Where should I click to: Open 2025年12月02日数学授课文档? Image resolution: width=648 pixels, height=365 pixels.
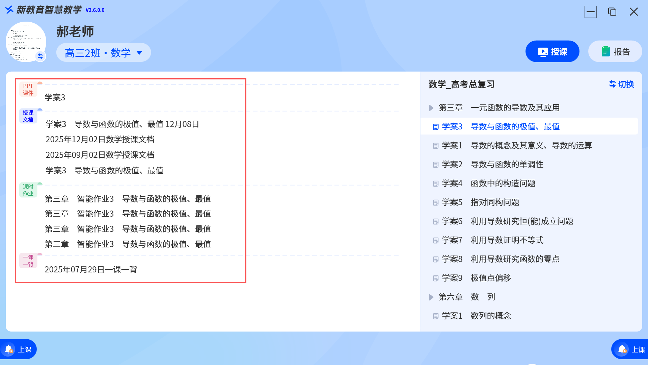100,139
